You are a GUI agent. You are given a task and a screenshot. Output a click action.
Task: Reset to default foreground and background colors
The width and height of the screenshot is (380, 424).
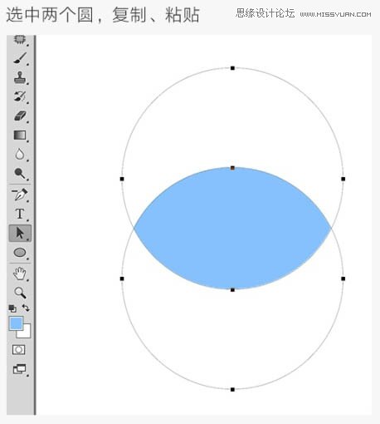click(12, 308)
